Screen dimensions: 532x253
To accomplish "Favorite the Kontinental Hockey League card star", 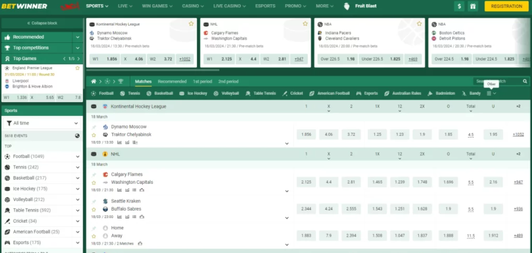I will 191,24.
